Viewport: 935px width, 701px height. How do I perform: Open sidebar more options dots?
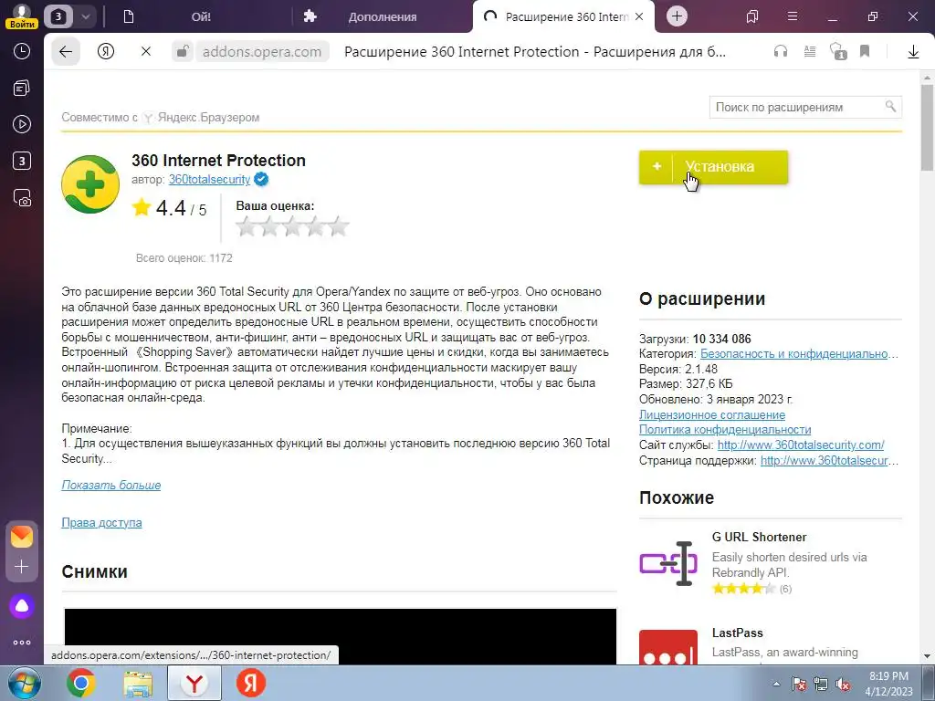(x=22, y=643)
